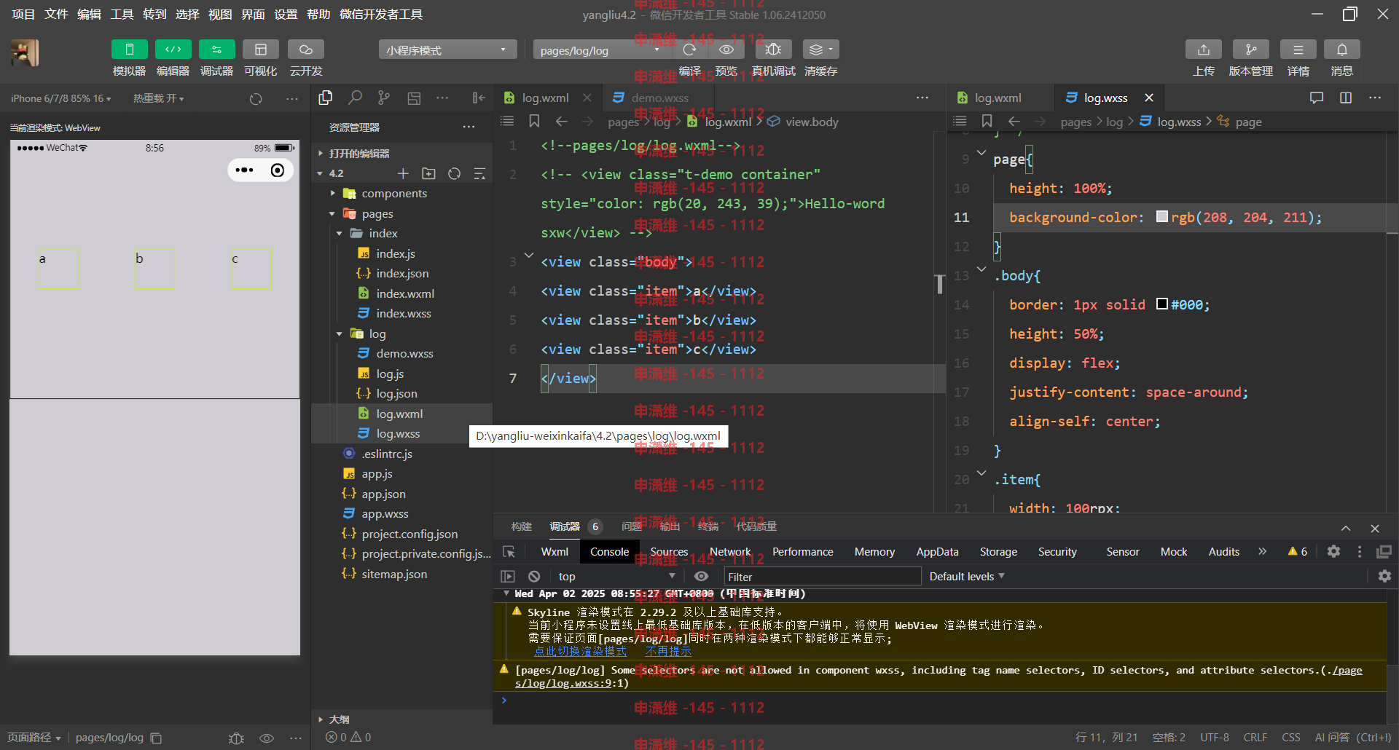Toggle the 模拟器 simulator panel button
Screen dimensions: 1399x750
point(129,49)
